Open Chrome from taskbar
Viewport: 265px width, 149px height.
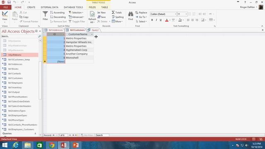[x=52, y=145]
